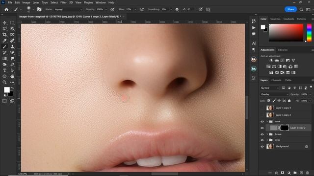Viewport: 314px width, 176px height.
Task: Toggle lock all padlock
Action: tap(289, 101)
